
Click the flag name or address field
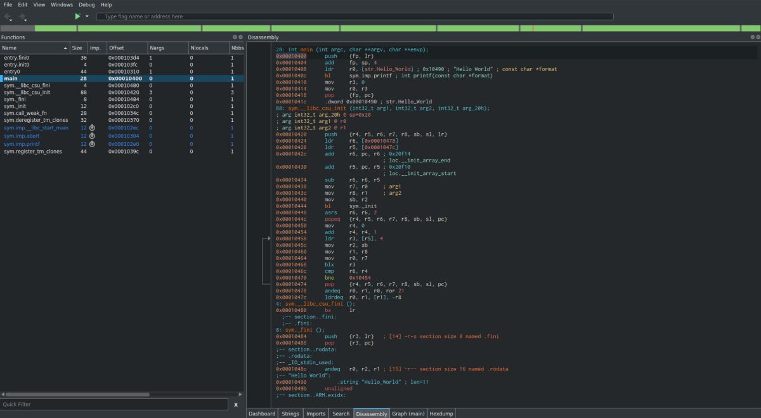[355, 16]
